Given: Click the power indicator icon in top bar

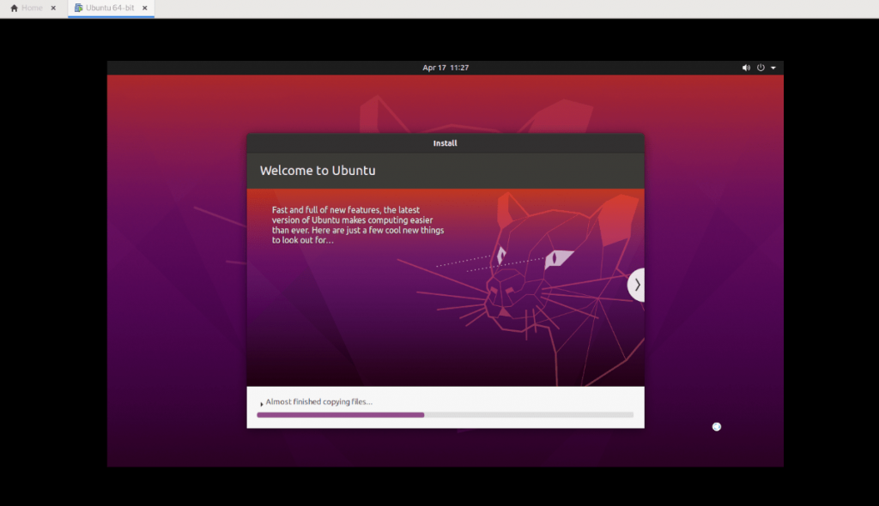Looking at the screenshot, I should (x=761, y=67).
